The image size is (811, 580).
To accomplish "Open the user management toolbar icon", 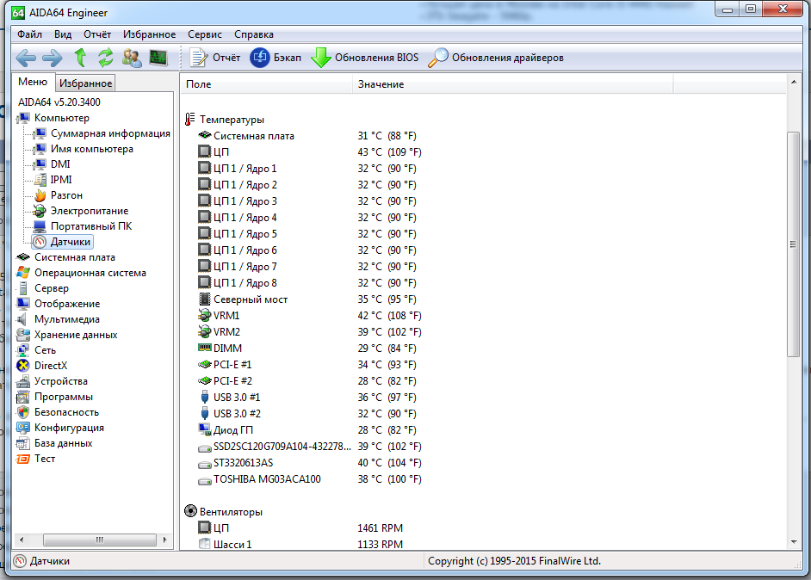I will 132,58.
